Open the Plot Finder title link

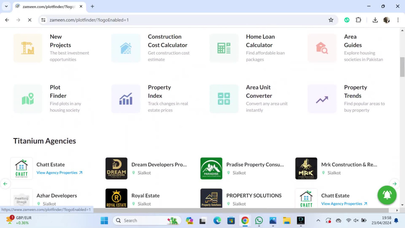click(58, 92)
